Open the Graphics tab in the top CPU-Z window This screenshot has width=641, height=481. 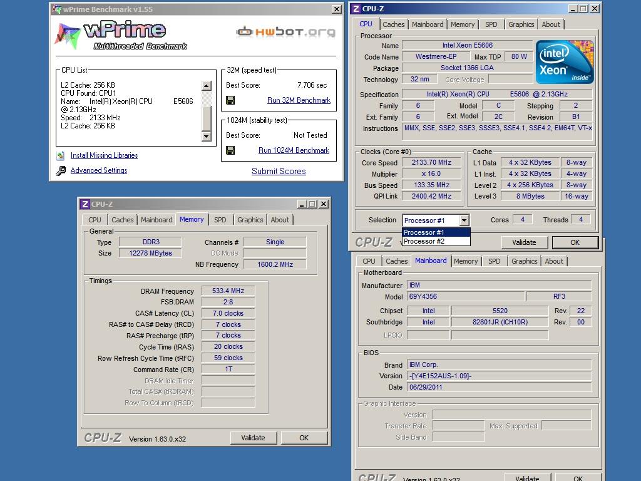click(521, 24)
